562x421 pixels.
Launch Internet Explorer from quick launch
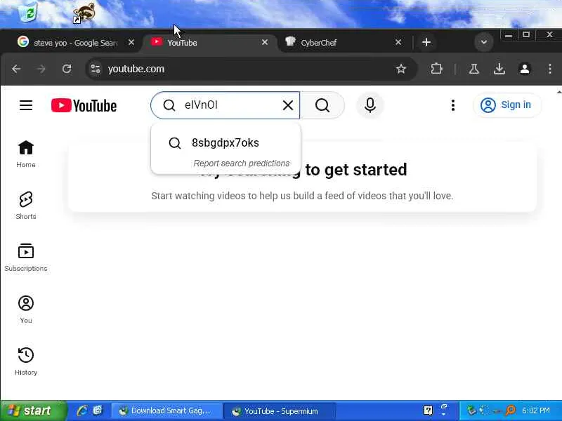[82, 410]
